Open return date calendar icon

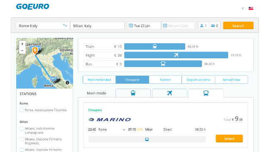165,25
